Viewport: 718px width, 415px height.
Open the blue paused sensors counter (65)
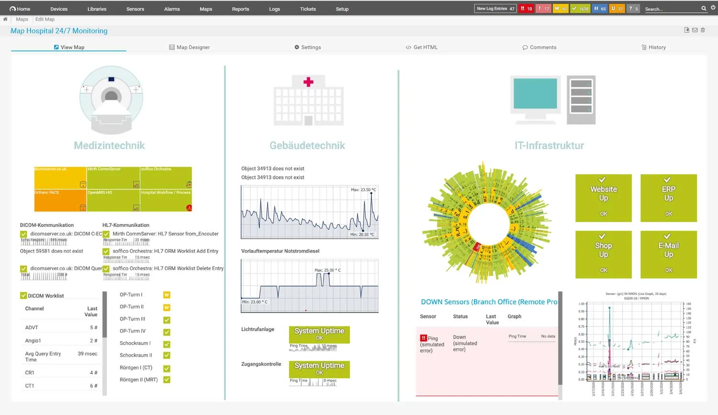tap(600, 9)
